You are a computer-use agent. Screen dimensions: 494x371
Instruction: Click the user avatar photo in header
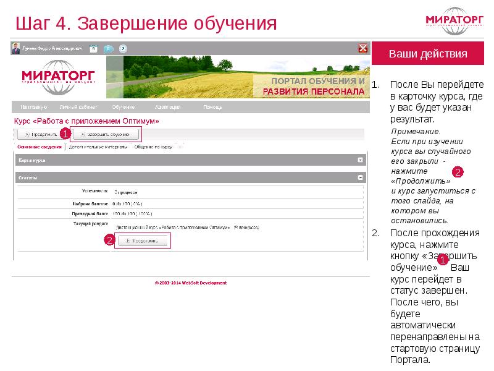pyautogui.click(x=17, y=48)
